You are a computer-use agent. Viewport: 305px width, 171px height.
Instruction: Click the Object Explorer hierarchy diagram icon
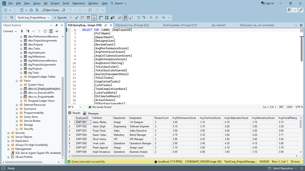[51, 31]
